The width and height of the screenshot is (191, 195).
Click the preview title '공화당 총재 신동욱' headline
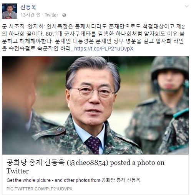(x=35, y=163)
